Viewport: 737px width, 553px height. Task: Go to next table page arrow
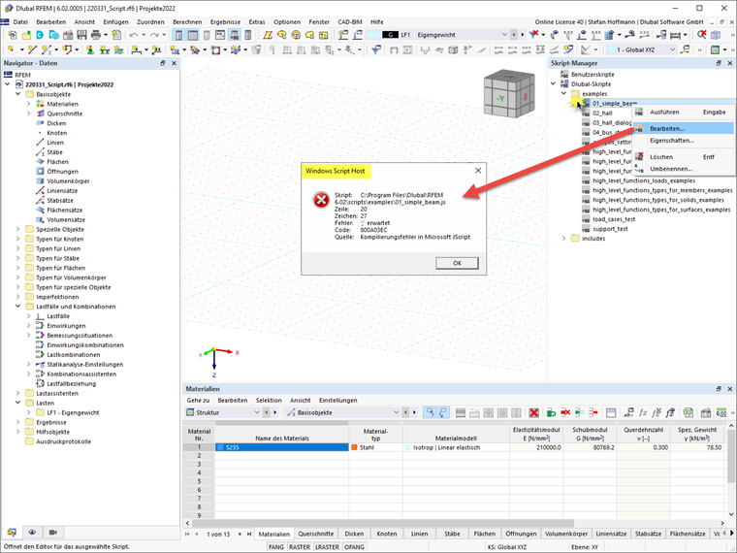tap(240, 534)
